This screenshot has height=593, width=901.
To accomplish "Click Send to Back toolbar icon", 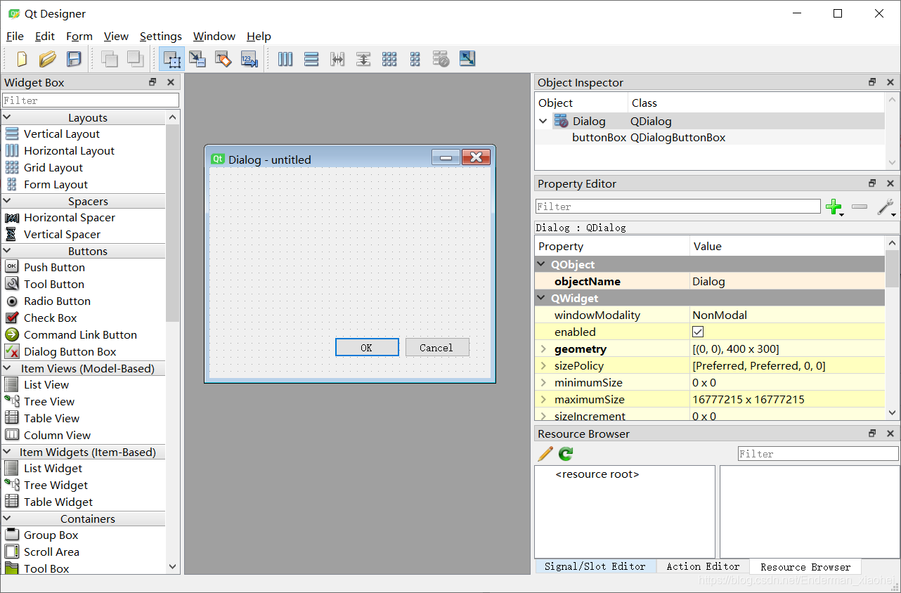I will pos(110,59).
